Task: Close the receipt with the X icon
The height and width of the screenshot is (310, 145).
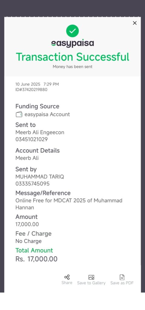Action: (x=135, y=23)
